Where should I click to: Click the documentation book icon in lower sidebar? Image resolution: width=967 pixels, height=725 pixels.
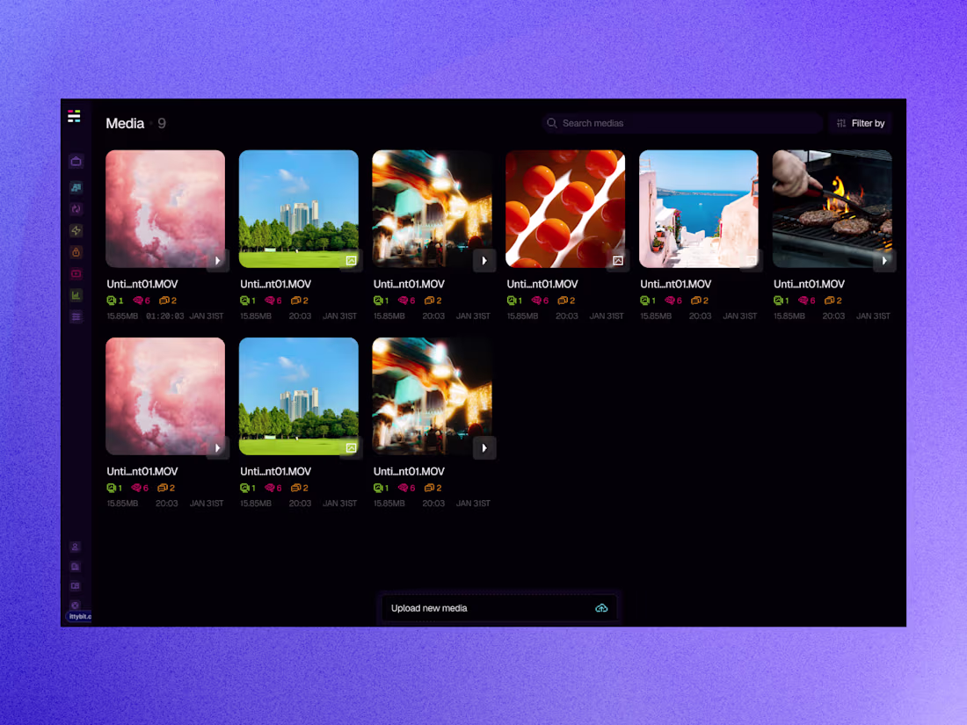(76, 566)
